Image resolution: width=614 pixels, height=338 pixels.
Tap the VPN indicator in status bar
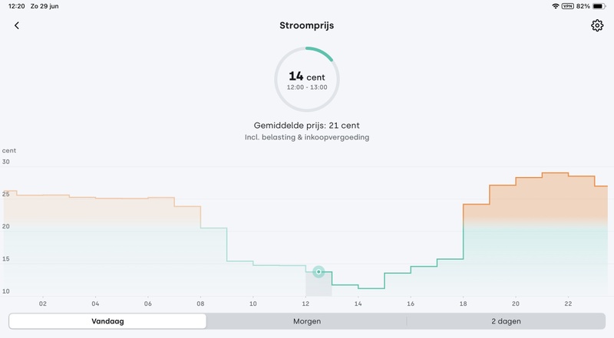tap(568, 6)
